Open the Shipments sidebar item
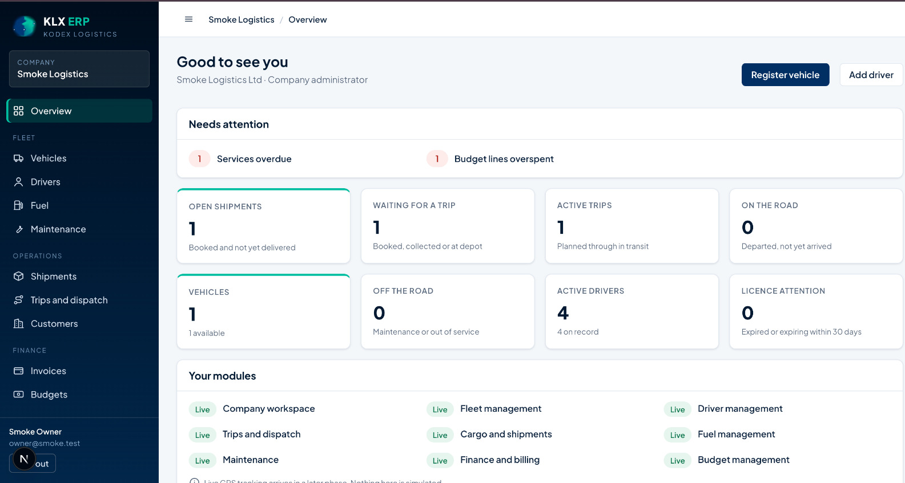Viewport: 905px width, 483px height. coord(79,277)
